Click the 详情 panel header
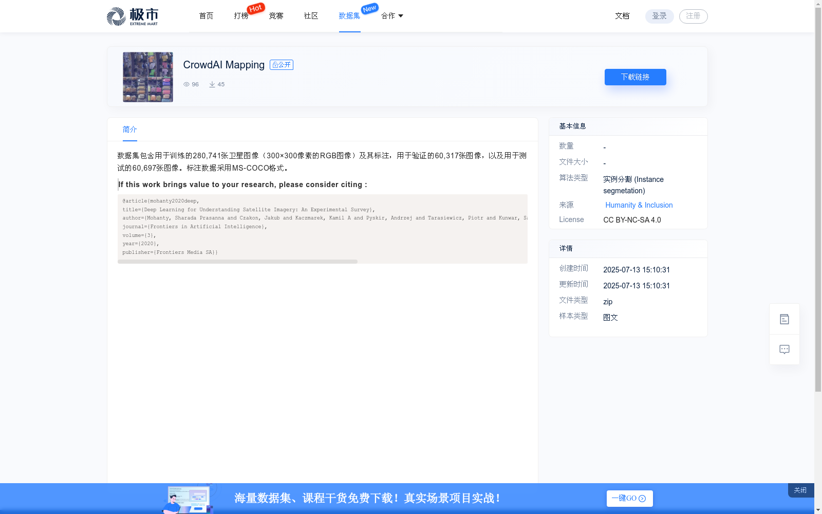Viewport: 822px width, 514px height. pyautogui.click(x=628, y=249)
